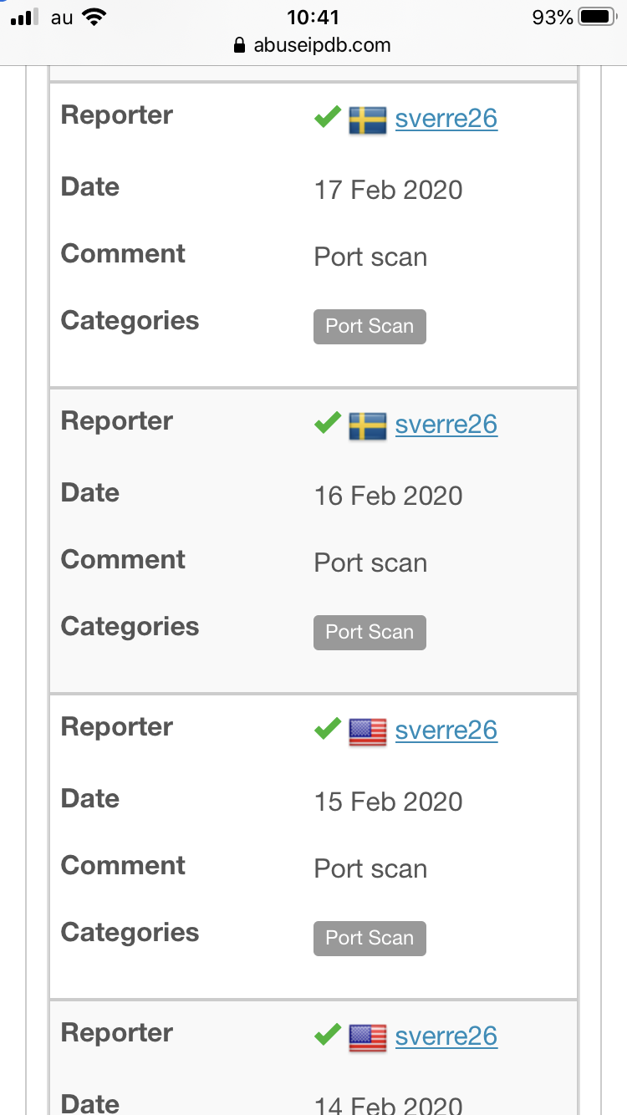The width and height of the screenshot is (627, 1115).
Task: Click the Port Scan badge in the 15 Feb report
Action: tap(370, 938)
